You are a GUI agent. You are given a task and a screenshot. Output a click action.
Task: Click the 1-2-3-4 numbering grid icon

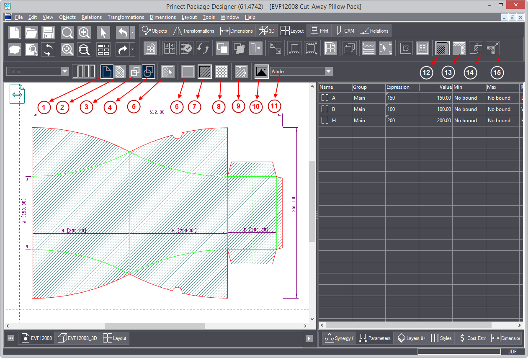[x=169, y=48]
